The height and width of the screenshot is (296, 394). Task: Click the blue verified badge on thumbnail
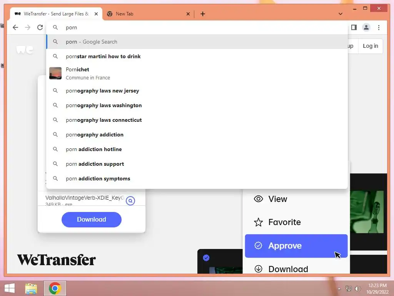coord(206,258)
